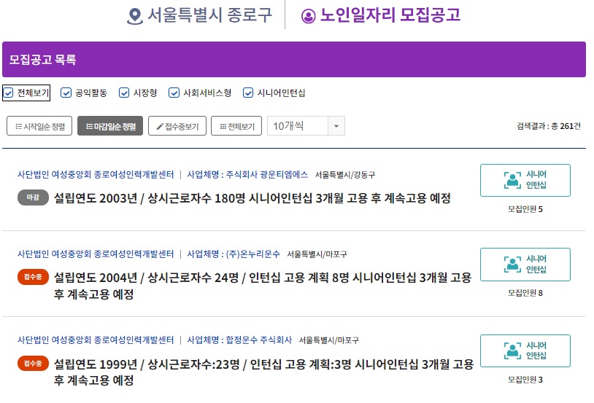Click 사업체명 : 주식회사 광운티엠에스 text
Viewport: 594px width, 403px height.
coord(247,174)
